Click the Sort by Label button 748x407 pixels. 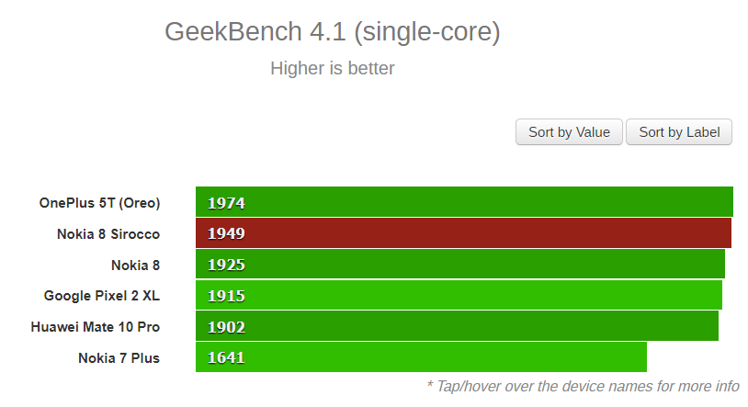[x=679, y=132]
